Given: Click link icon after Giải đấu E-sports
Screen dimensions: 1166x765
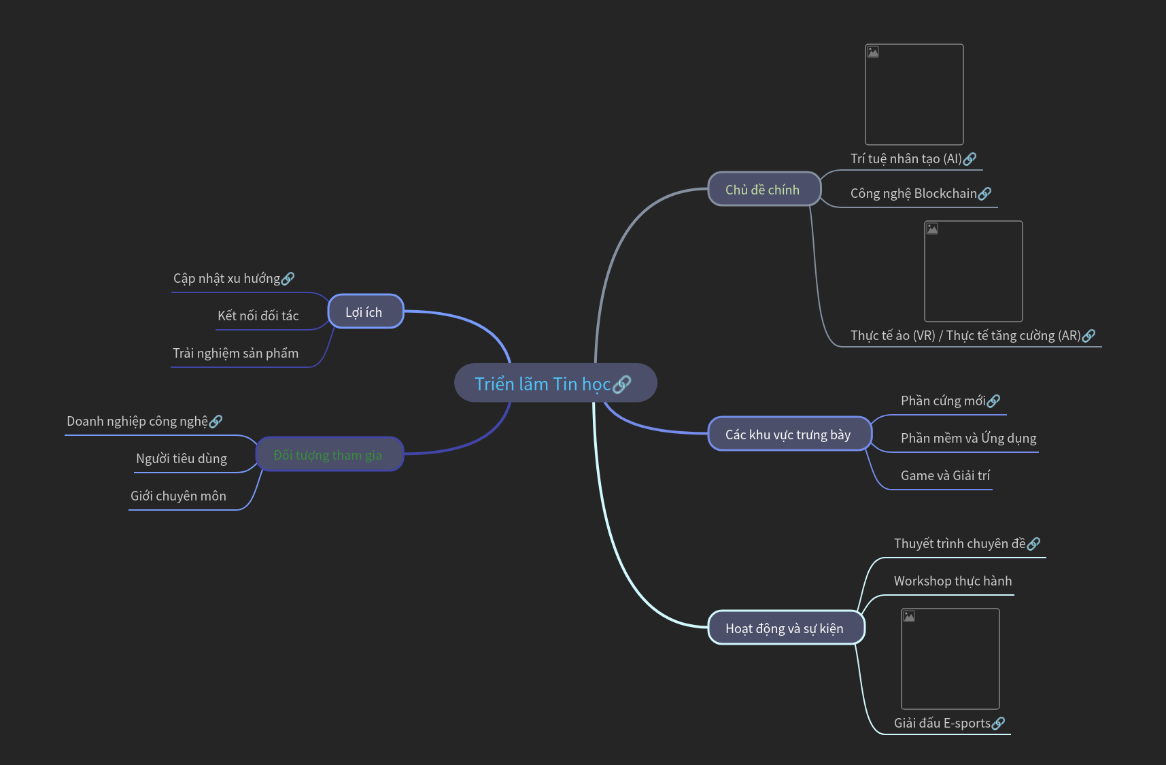Looking at the screenshot, I should (x=998, y=724).
